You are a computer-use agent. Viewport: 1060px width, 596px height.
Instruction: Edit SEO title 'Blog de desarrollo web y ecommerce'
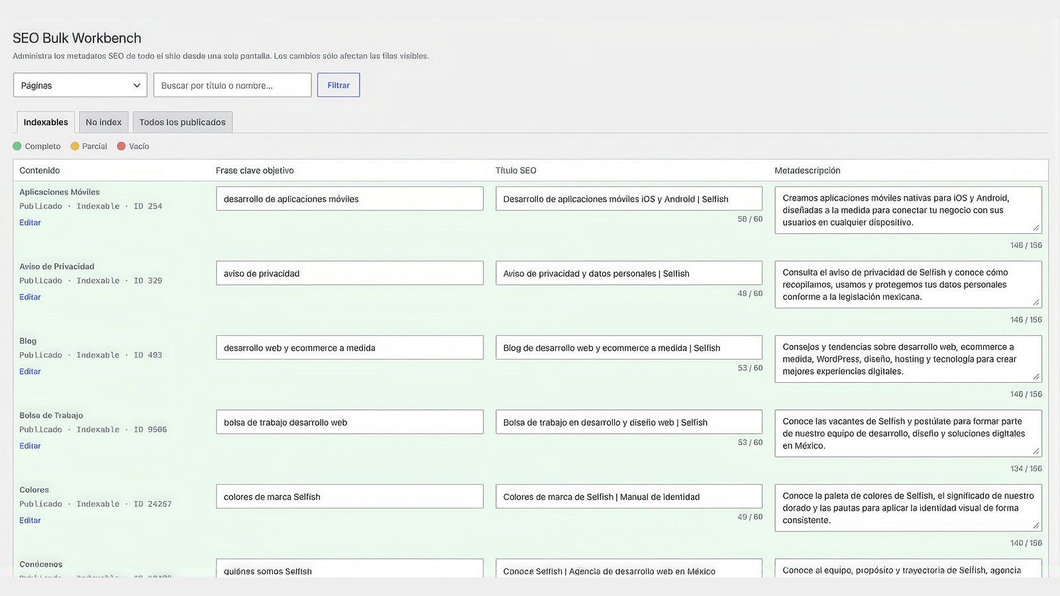pos(629,348)
